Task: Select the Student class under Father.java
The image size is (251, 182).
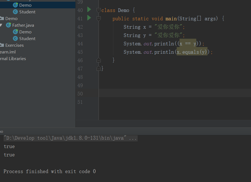Action: (x=27, y=39)
